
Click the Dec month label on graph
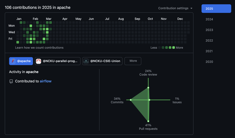[x=180, y=19]
